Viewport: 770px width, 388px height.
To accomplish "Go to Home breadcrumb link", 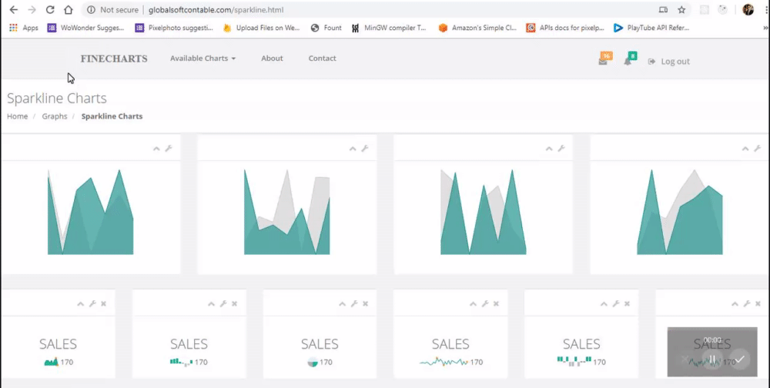I will click(x=17, y=116).
